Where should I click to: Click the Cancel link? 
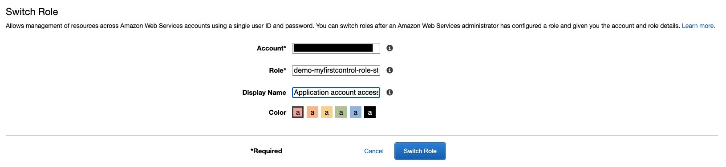(374, 151)
